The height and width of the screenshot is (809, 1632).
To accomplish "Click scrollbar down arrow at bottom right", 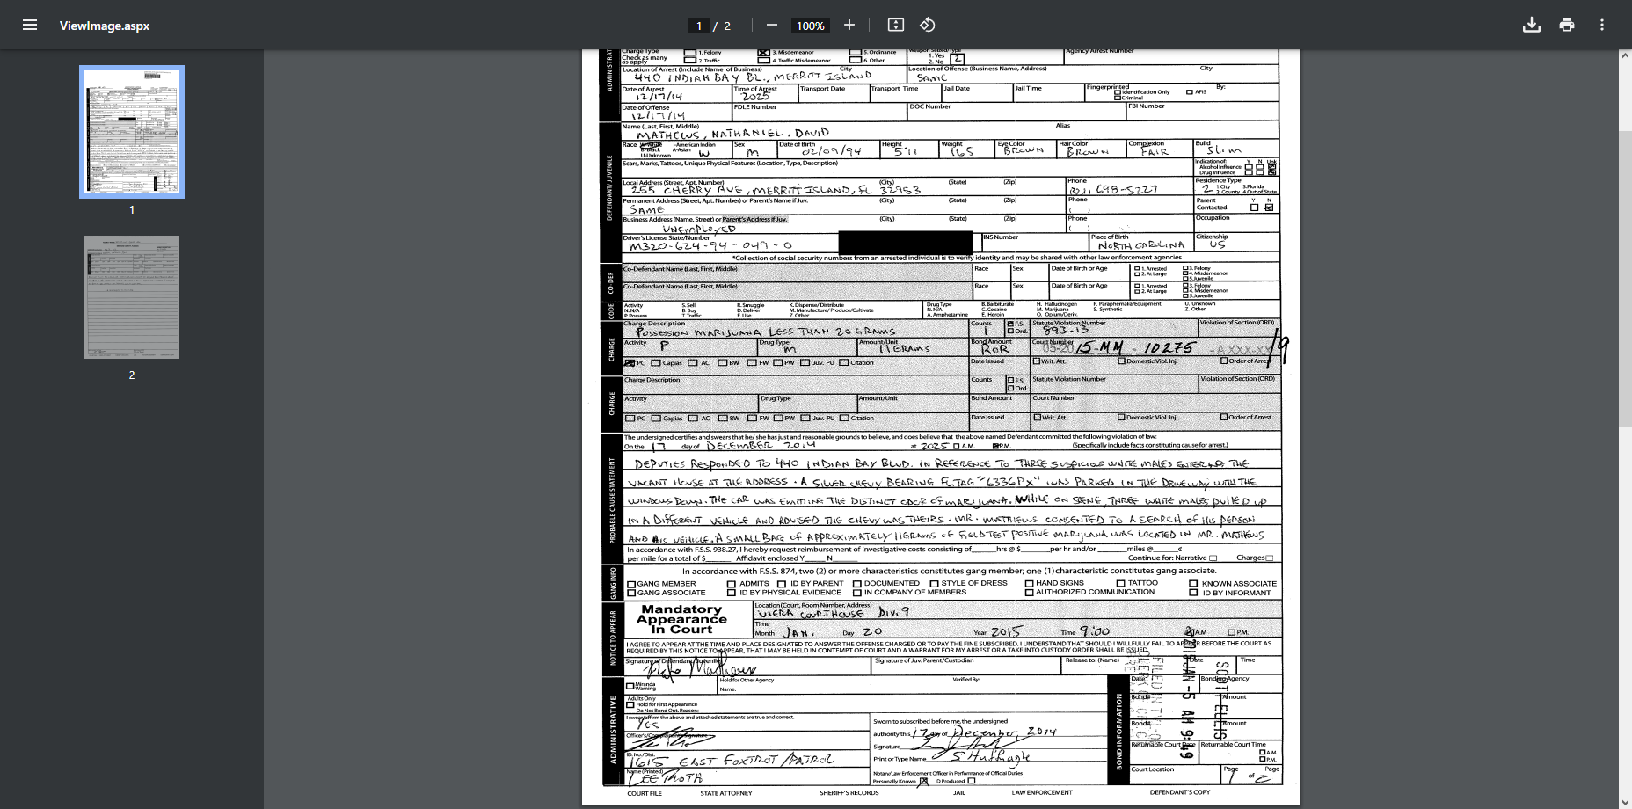I will [x=1625, y=802].
